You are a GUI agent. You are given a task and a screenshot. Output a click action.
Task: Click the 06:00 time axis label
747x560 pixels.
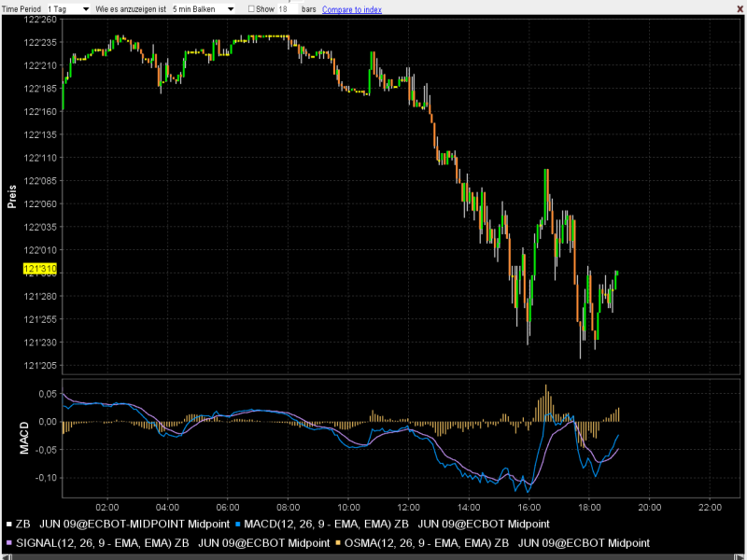228,508
